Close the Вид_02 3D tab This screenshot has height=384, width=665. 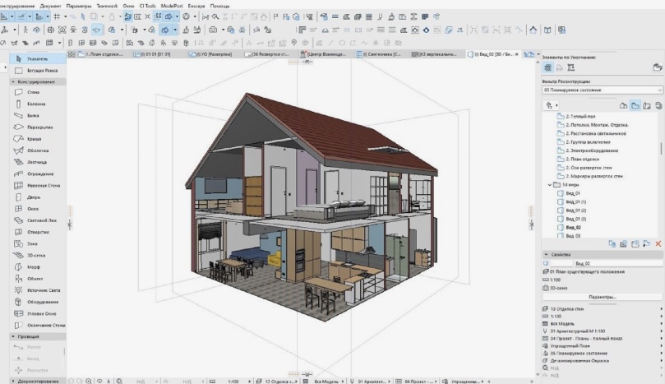(x=516, y=54)
